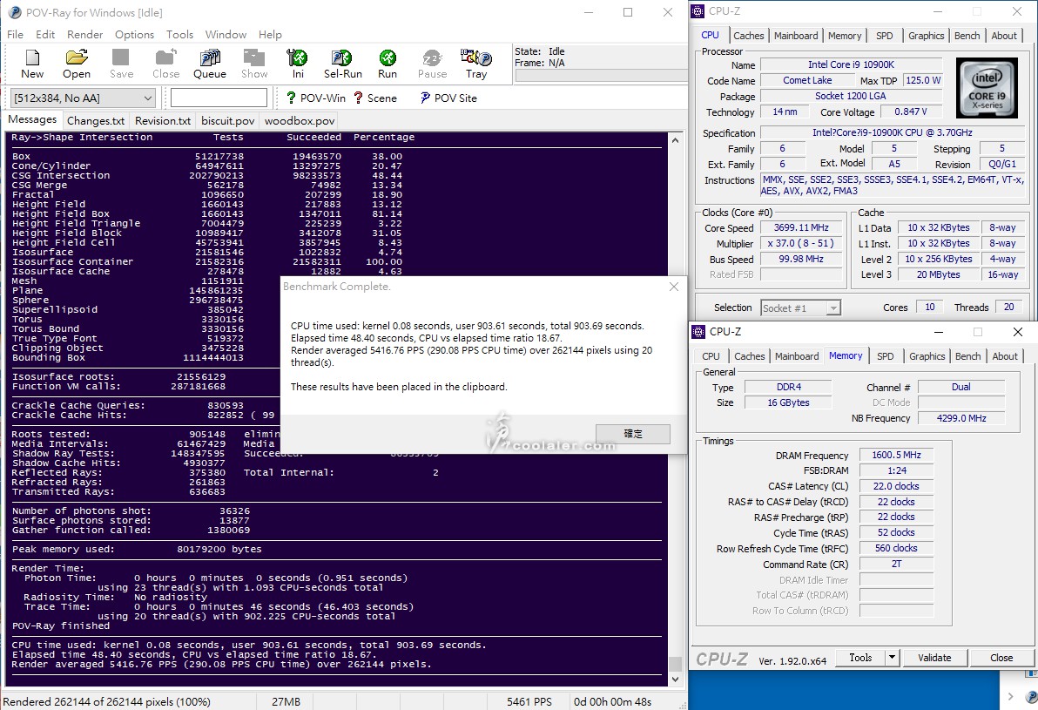Click the "27MB" status bar entry
1038x710 pixels.
coord(286,702)
